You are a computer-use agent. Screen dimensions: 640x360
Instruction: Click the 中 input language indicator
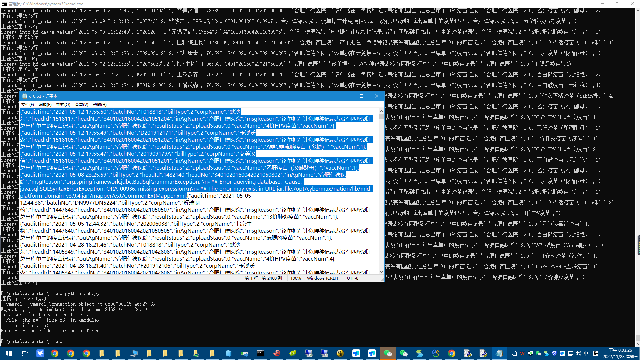click(586, 353)
